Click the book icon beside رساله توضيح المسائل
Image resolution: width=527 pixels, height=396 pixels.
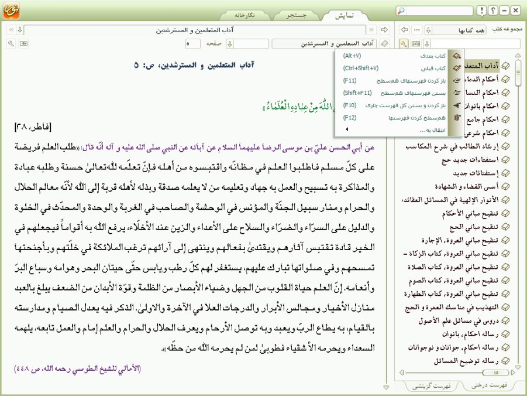point(505,361)
